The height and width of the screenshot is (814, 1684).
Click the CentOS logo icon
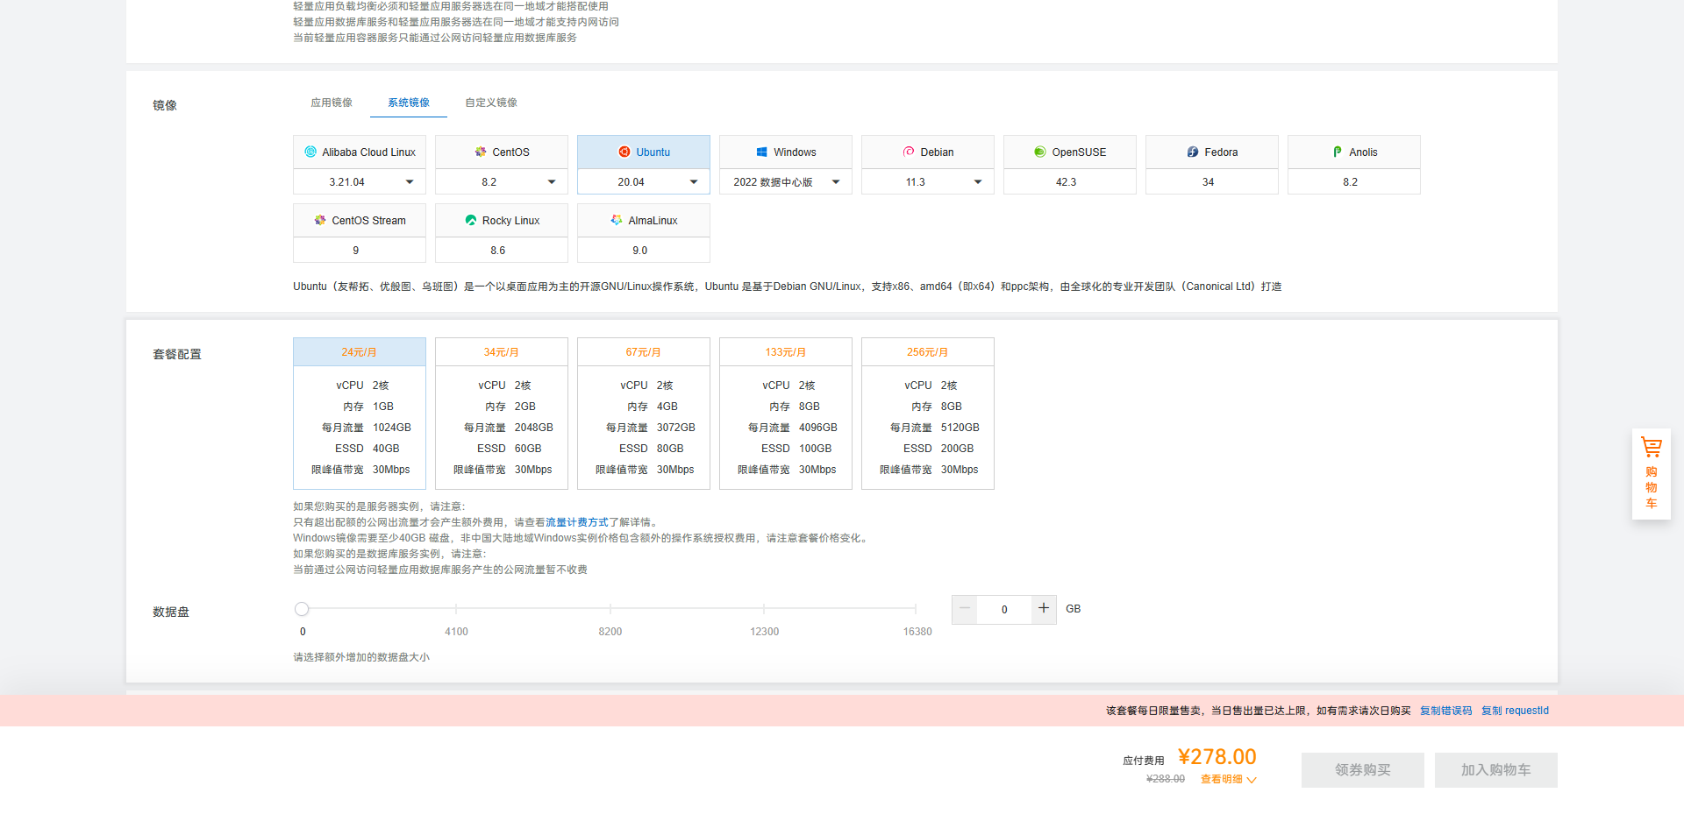coord(481,152)
